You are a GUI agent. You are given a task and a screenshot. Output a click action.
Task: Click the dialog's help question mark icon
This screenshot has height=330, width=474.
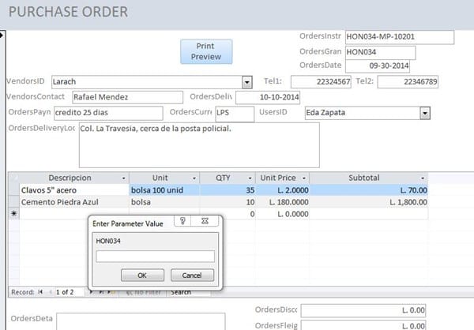[x=182, y=221]
